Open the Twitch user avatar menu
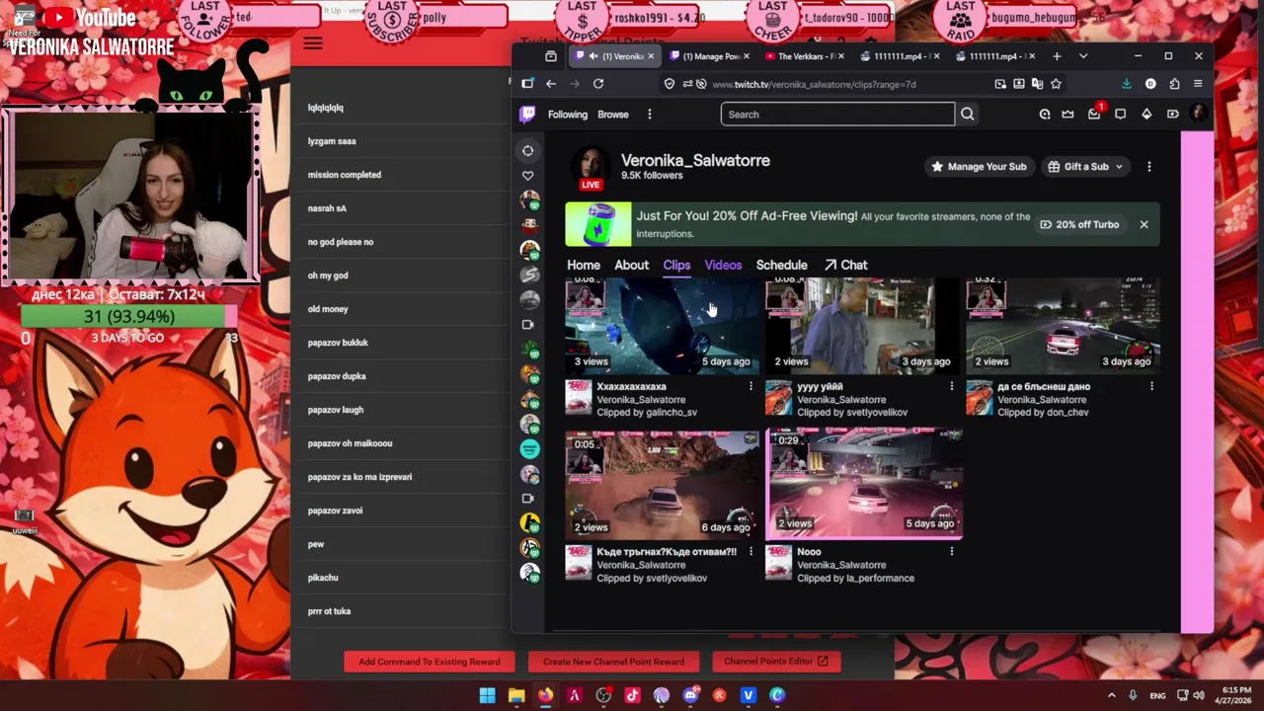This screenshot has height=711, width=1264. [x=1198, y=115]
